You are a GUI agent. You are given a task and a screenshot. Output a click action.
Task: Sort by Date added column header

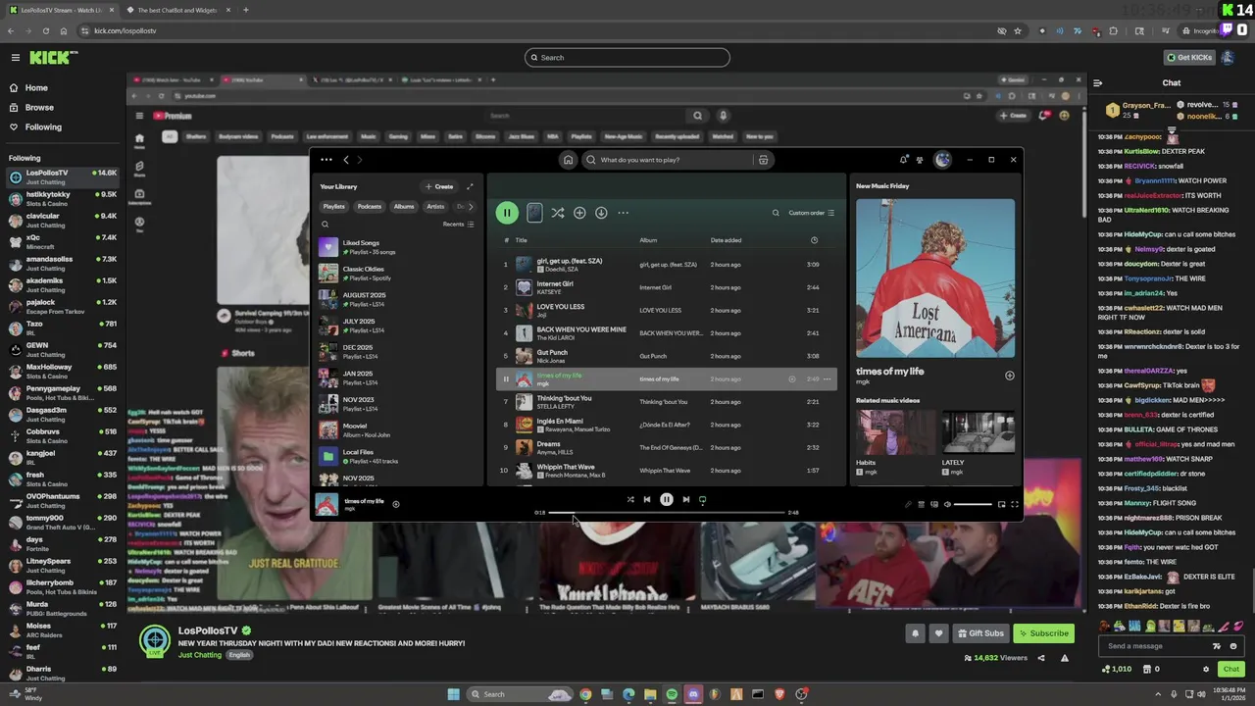click(726, 240)
